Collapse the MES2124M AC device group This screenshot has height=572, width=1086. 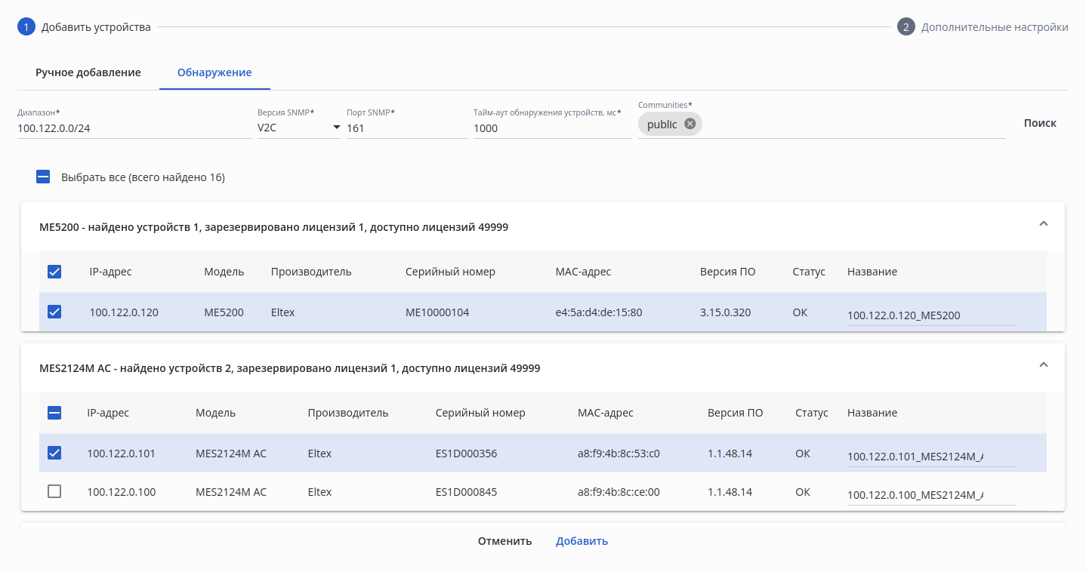click(x=1044, y=365)
